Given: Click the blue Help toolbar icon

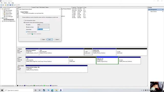Looking at the screenshot, I should [10, 5].
